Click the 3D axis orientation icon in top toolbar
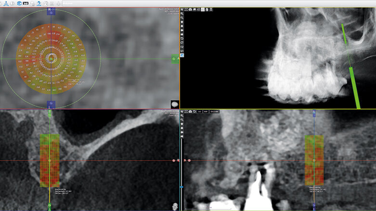Screen dimensions: 376x211 pos(6,3)
